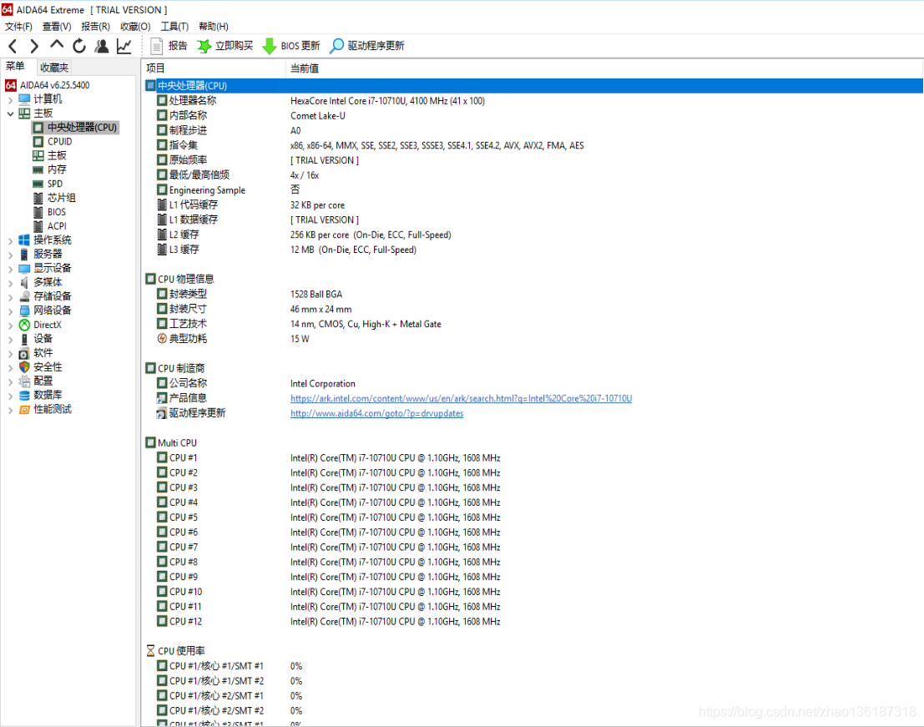924x727 pixels.
Task: Go forward with the right arrow toolbar icon
Action: tap(34, 46)
